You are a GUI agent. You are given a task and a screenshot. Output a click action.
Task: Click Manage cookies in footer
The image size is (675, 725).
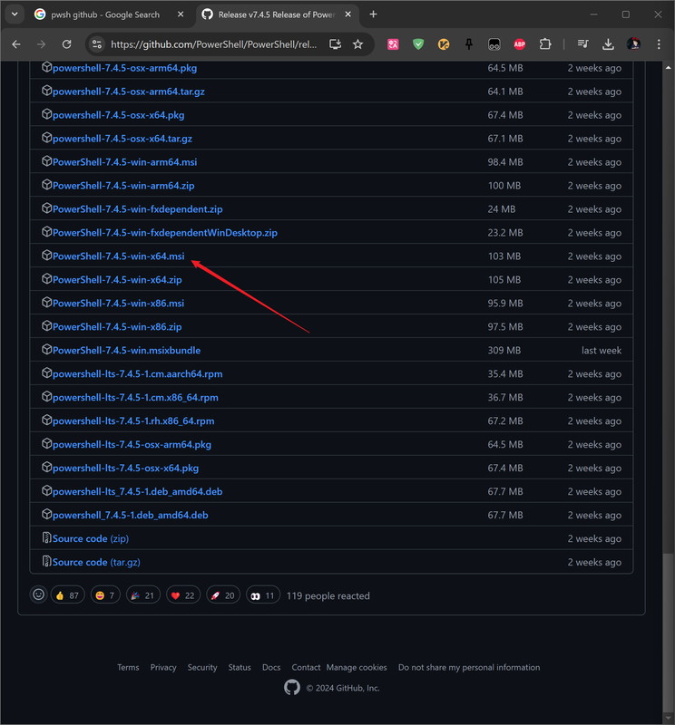(357, 668)
